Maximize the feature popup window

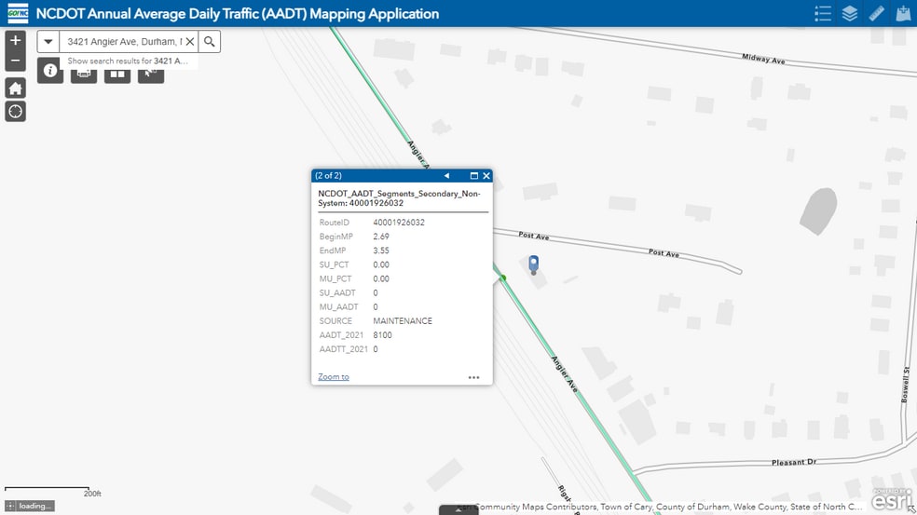pos(474,175)
